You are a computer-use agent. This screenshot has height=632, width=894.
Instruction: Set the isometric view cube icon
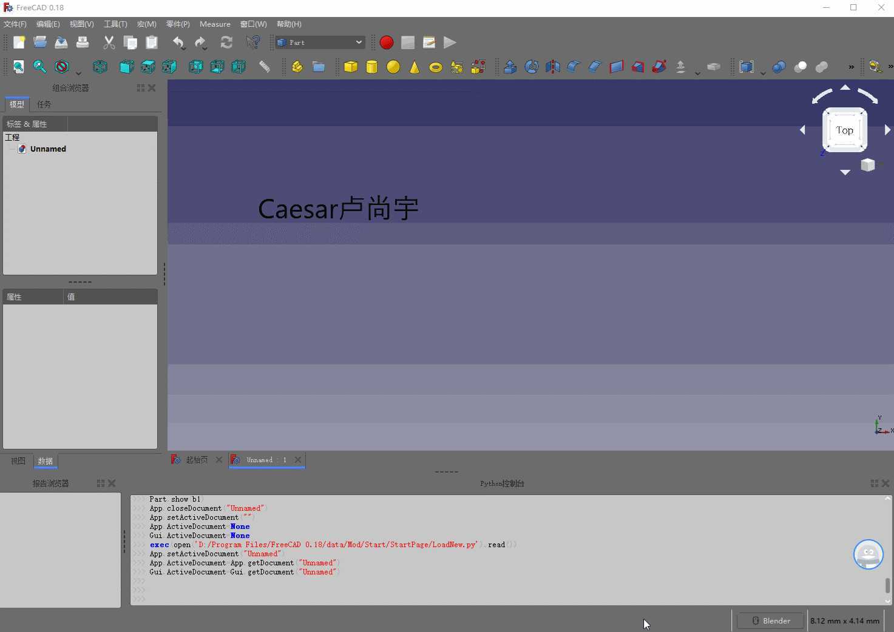tap(100, 67)
